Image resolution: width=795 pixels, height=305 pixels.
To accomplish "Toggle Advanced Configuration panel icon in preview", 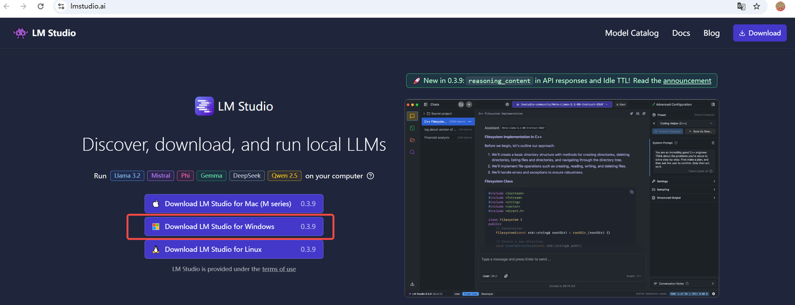I will tap(713, 104).
